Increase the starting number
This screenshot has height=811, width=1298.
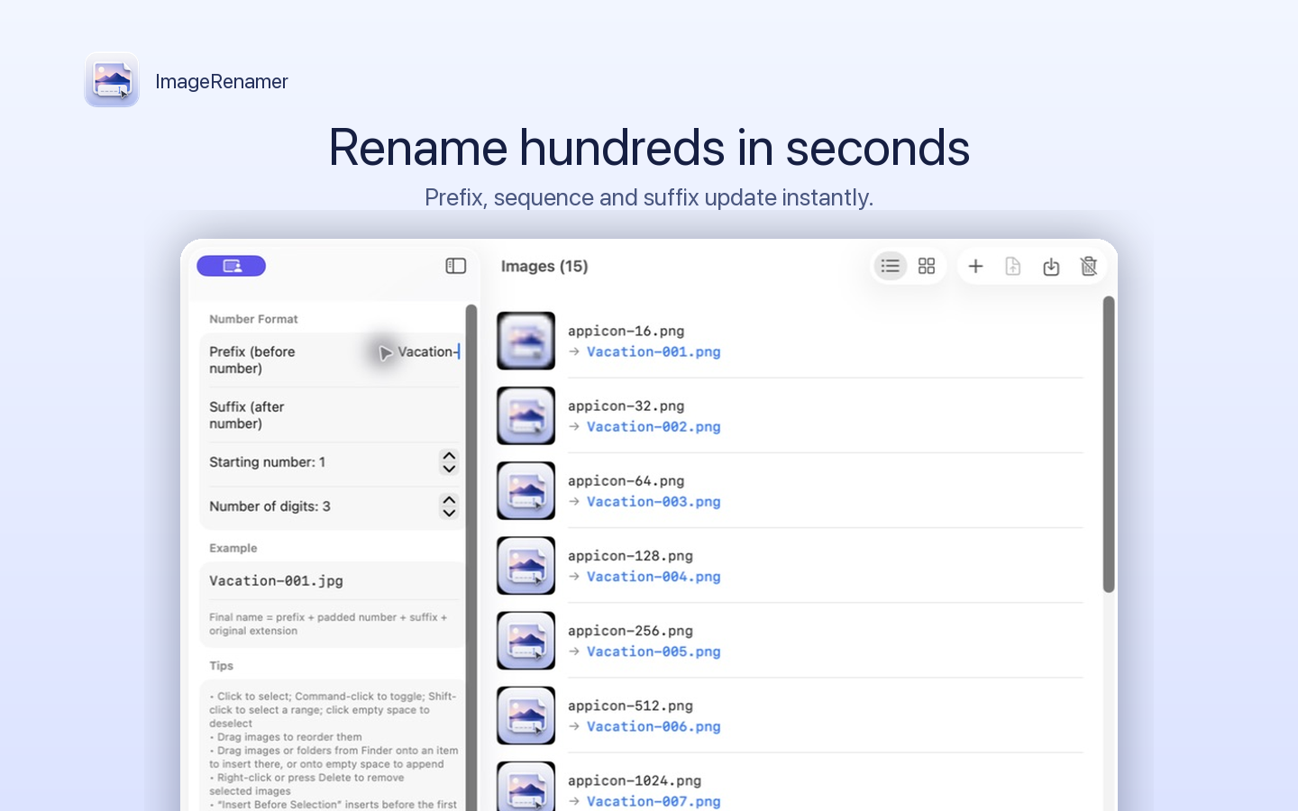(449, 456)
